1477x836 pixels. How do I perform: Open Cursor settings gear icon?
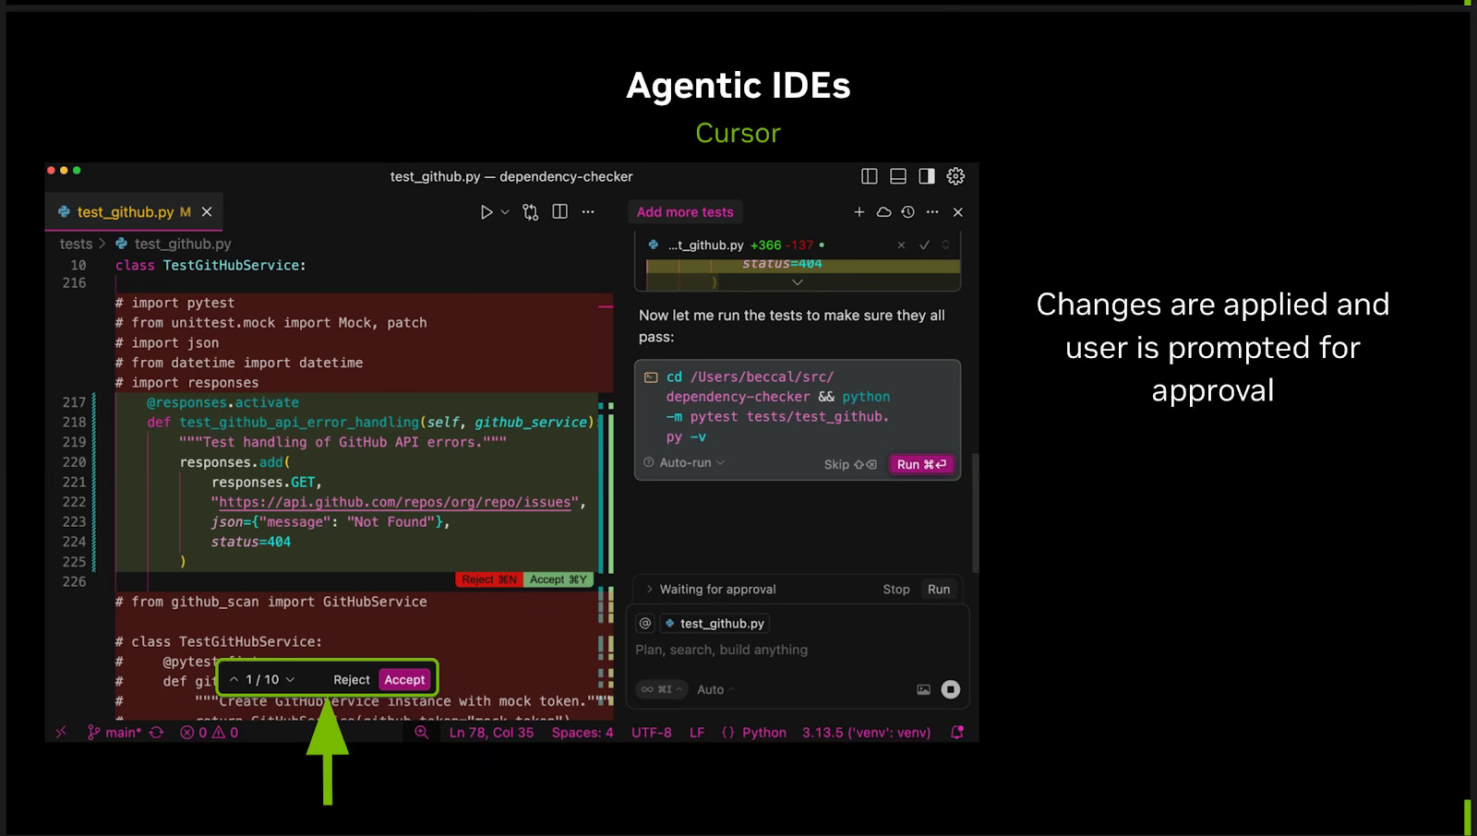pos(955,176)
